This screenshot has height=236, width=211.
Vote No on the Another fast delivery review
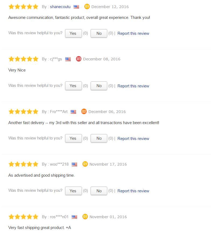pyautogui.click(x=99, y=138)
